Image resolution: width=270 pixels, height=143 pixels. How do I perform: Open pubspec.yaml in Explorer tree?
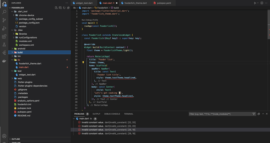click(x=25, y=112)
